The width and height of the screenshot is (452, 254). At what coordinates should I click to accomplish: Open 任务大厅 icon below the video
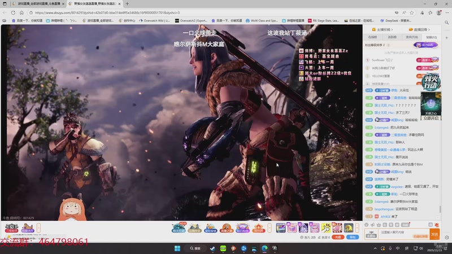click(28, 228)
